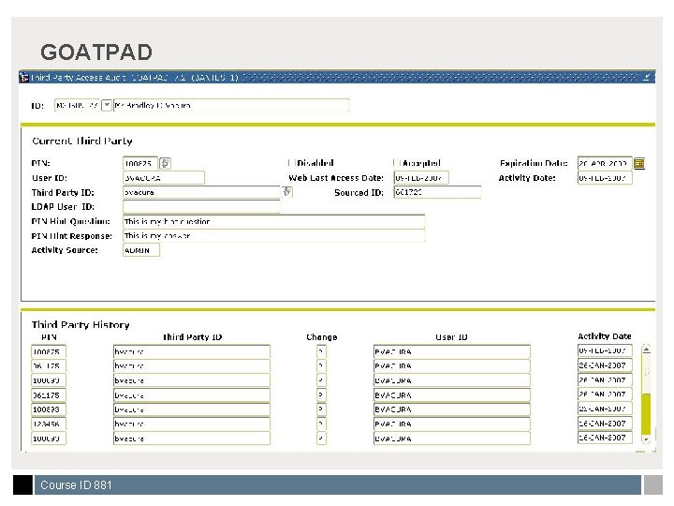The height and width of the screenshot is (506, 674).
Task: Click the history scrollbar thumb
Action: (x=646, y=413)
